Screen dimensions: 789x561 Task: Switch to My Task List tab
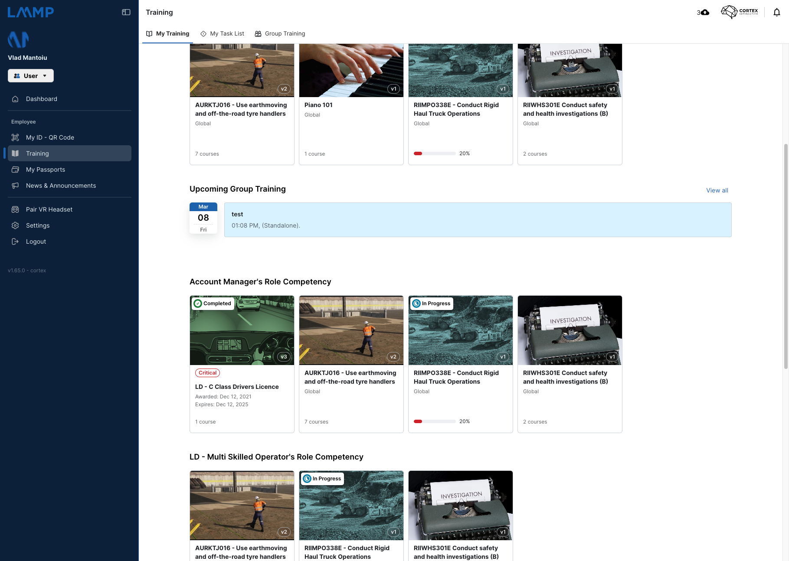coord(222,34)
